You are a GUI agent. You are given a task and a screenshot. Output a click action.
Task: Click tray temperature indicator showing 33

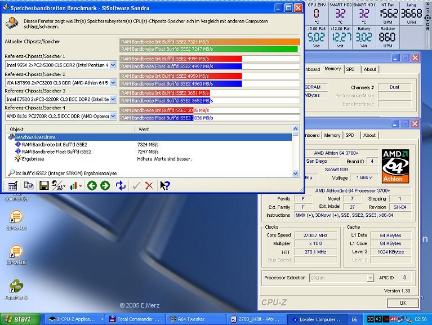(x=371, y=319)
